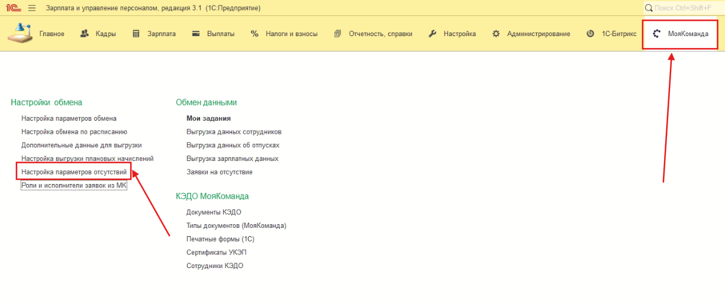Select the МояКоманда section tab
The width and height of the screenshot is (725, 303).
pyautogui.click(x=681, y=34)
